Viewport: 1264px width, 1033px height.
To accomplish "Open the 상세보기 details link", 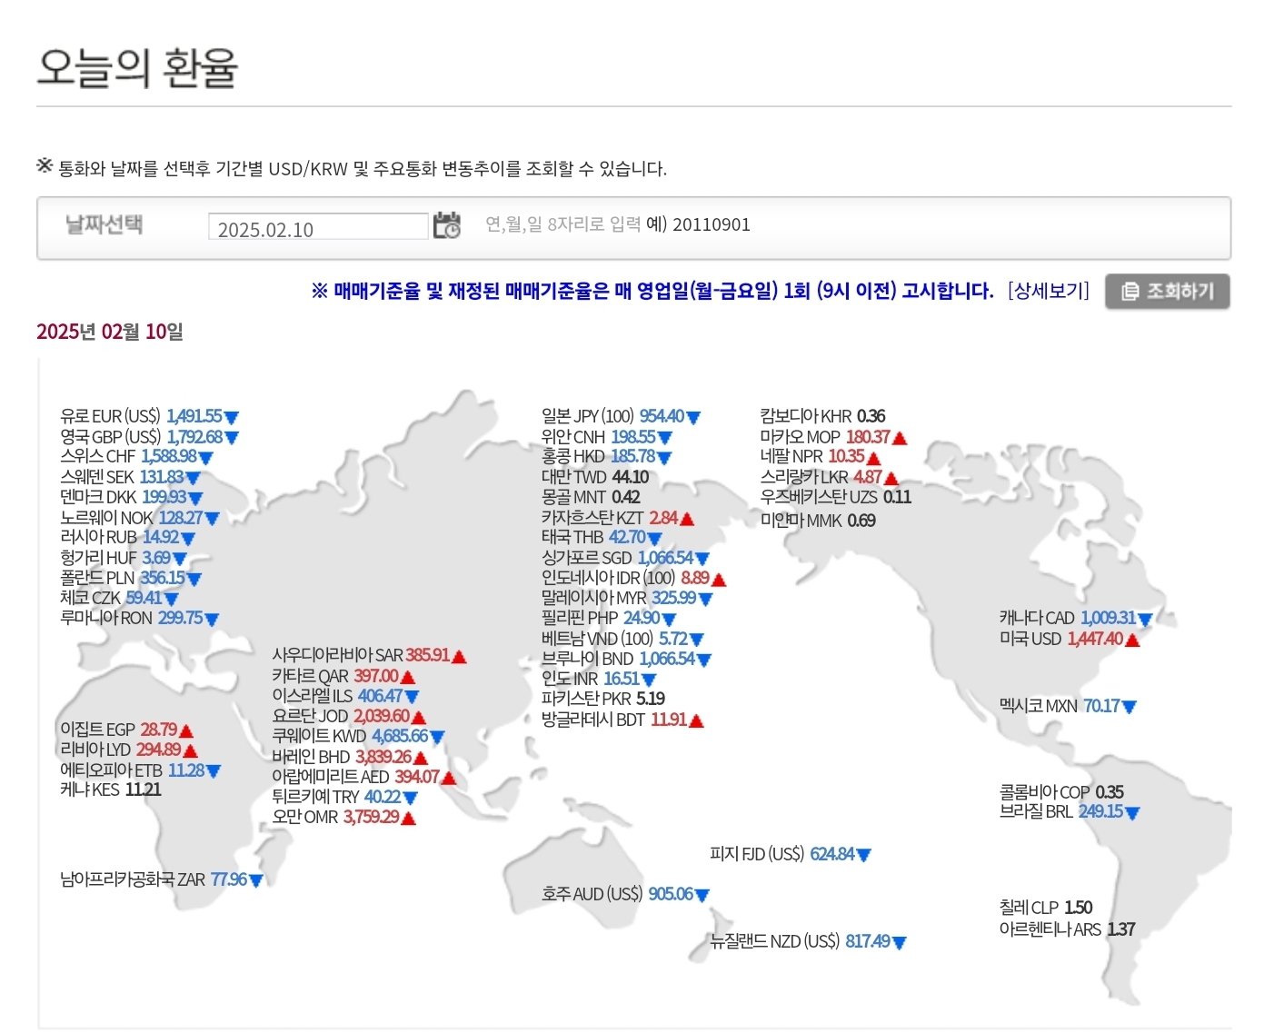I will point(1049,291).
